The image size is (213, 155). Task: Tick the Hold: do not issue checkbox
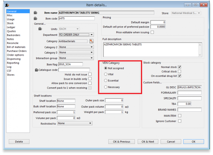click(x=90, y=74)
